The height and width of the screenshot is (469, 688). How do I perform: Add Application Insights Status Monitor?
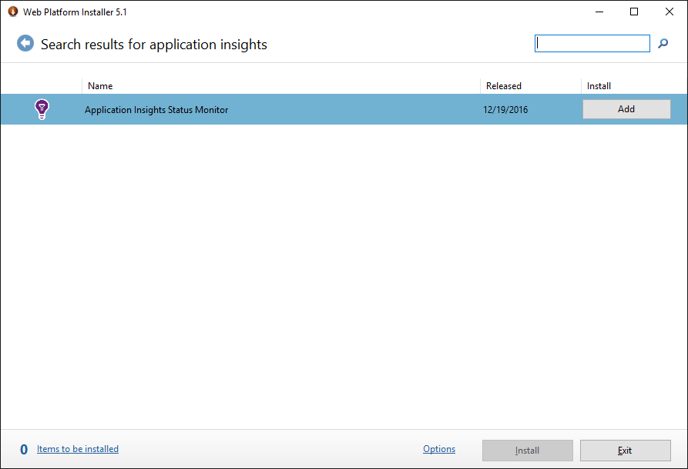coord(626,109)
